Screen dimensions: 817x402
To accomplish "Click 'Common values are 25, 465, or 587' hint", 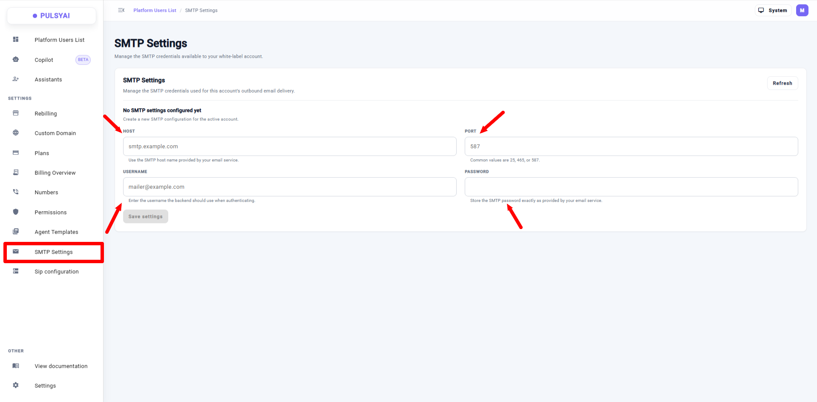I will tap(505, 160).
